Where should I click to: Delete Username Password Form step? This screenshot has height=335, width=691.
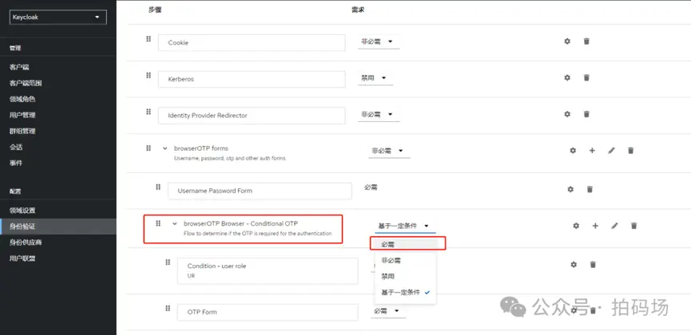(590, 189)
